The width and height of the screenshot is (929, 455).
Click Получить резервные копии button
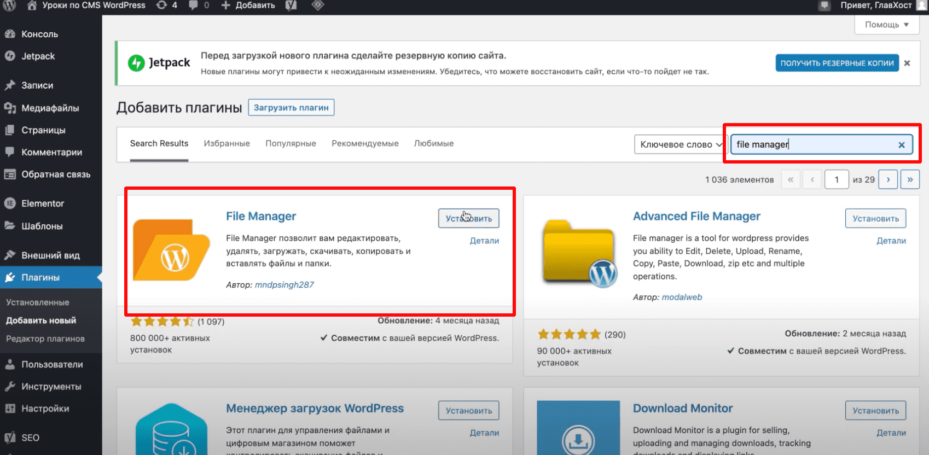point(837,63)
